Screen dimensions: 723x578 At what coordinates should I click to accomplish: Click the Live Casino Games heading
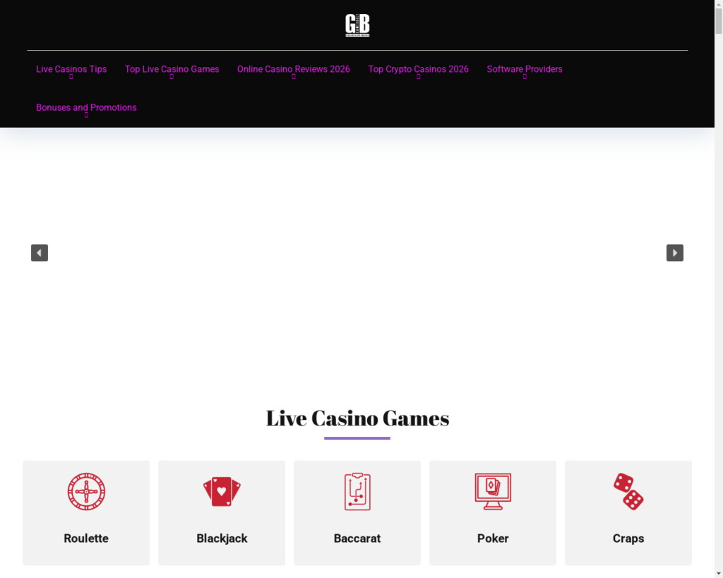[357, 419]
